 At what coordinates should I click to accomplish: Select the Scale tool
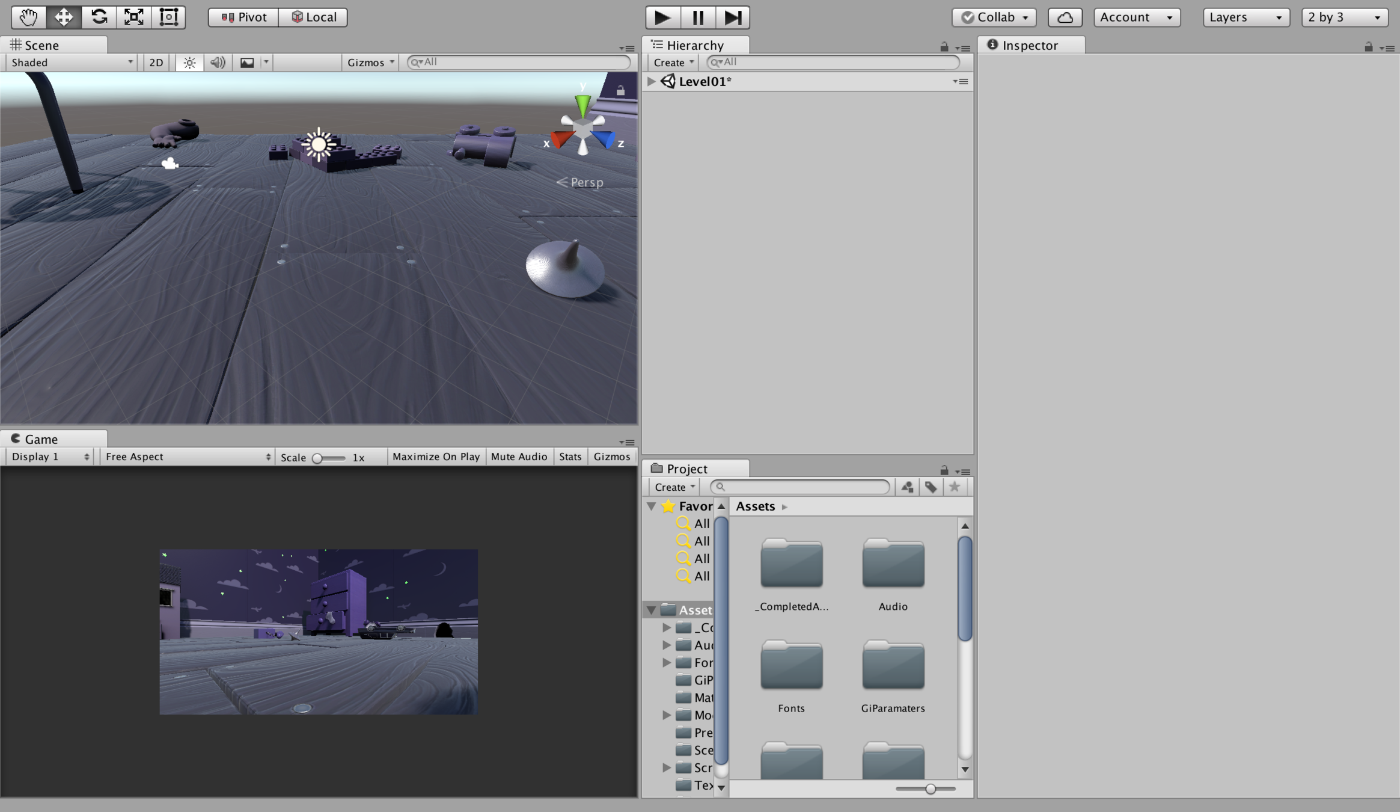(x=133, y=17)
